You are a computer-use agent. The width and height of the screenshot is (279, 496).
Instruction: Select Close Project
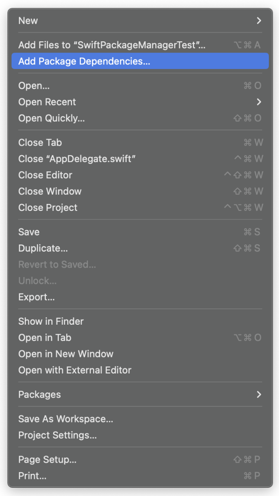tap(140, 208)
